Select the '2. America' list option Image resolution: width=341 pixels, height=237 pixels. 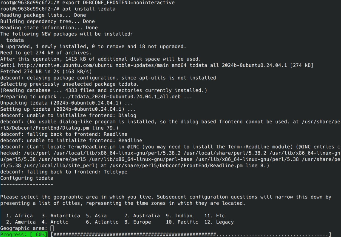21,222
